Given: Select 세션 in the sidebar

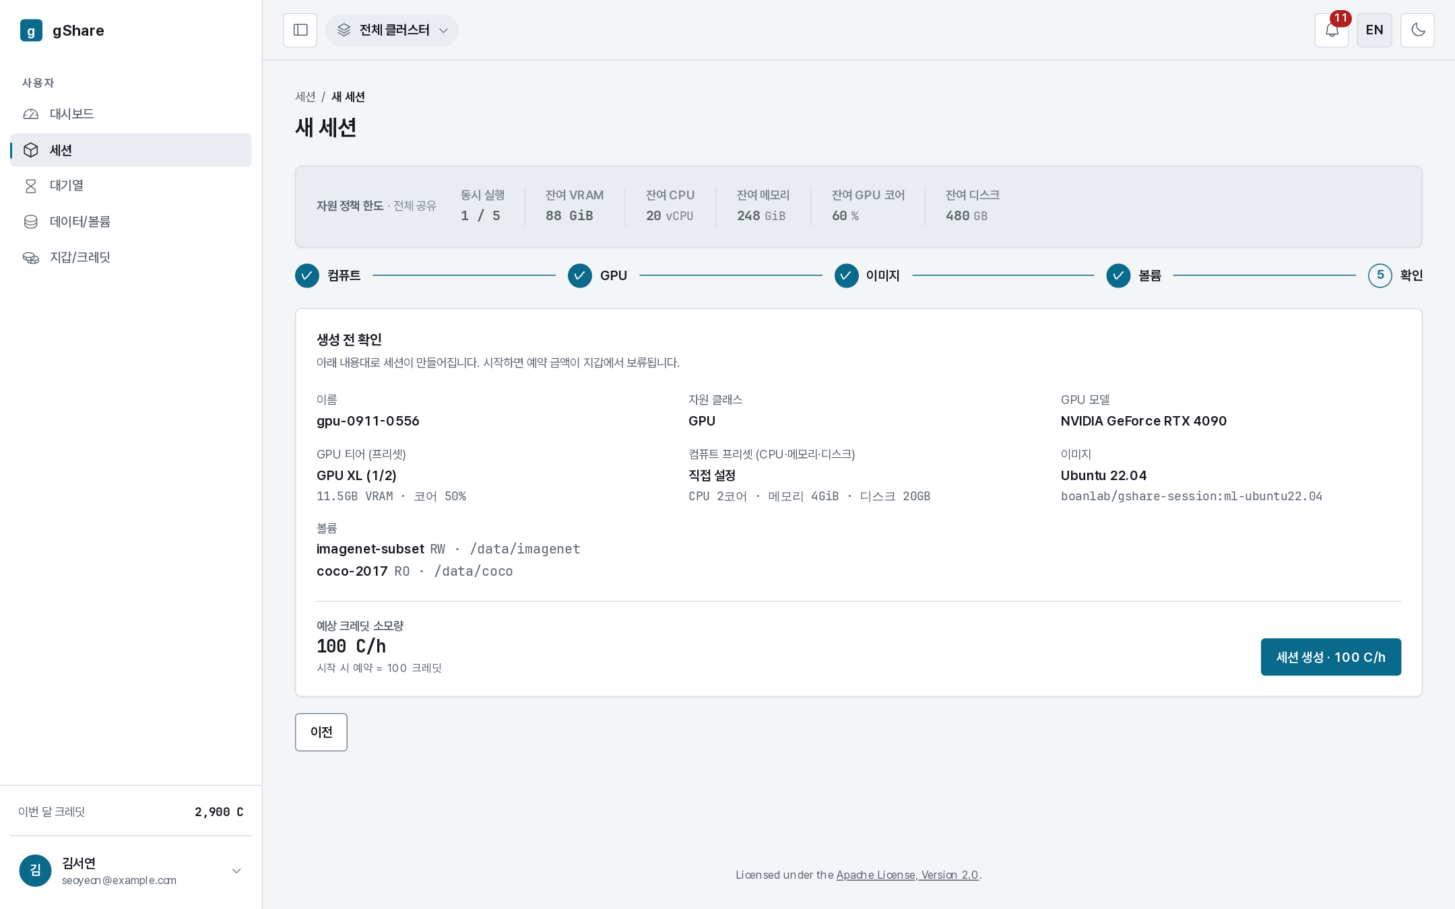Looking at the screenshot, I should tap(131, 150).
